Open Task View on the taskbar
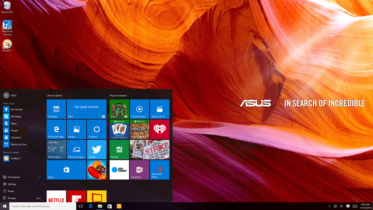This screenshot has width=373, height=210. tap(81, 206)
